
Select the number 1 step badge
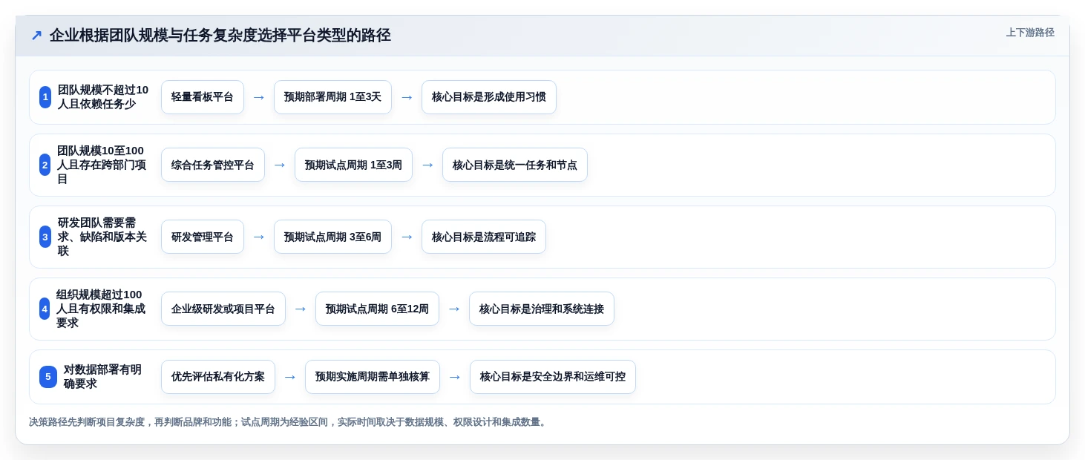(x=45, y=97)
